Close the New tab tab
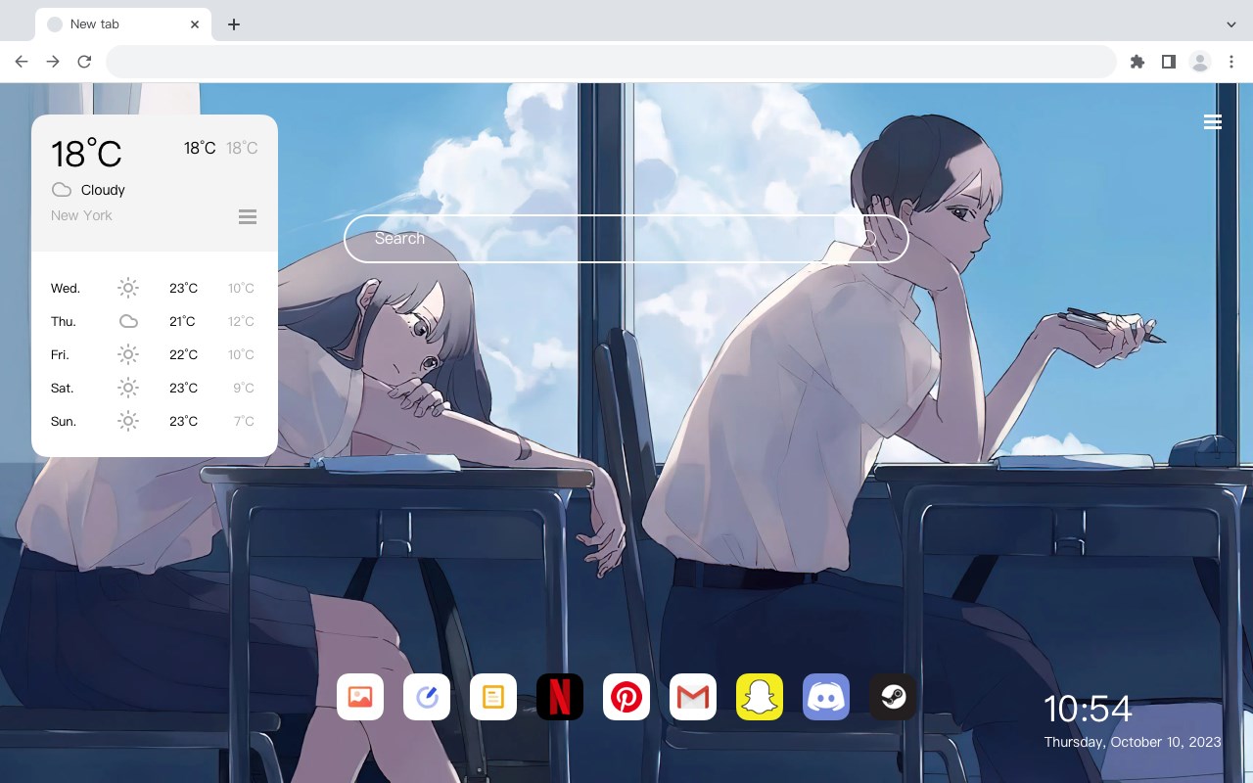This screenshot has height=783, width=1253. [x=195, y=24]
